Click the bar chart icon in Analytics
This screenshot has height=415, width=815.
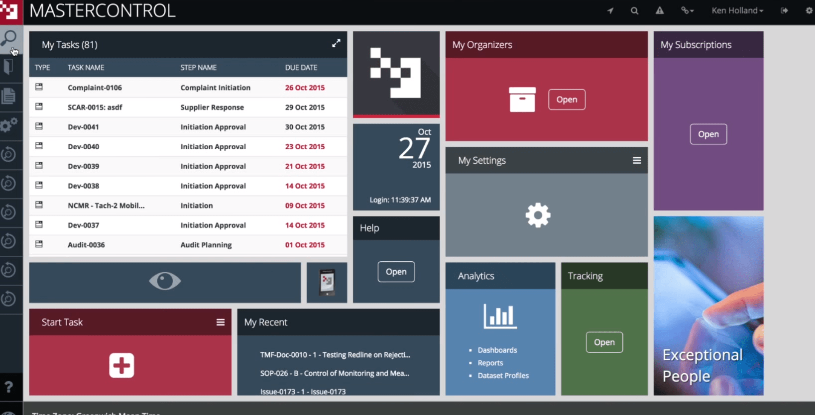tap(500, 316)
